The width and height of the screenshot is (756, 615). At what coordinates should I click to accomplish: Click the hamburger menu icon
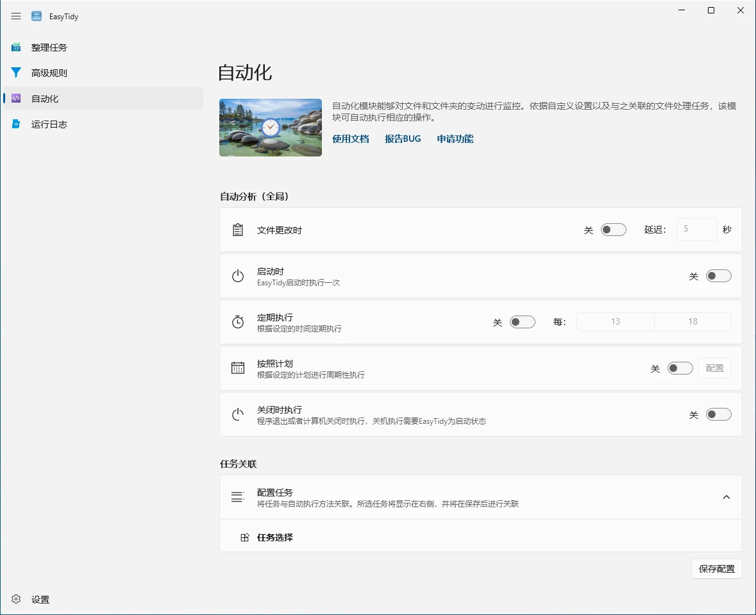coord(16,16)
